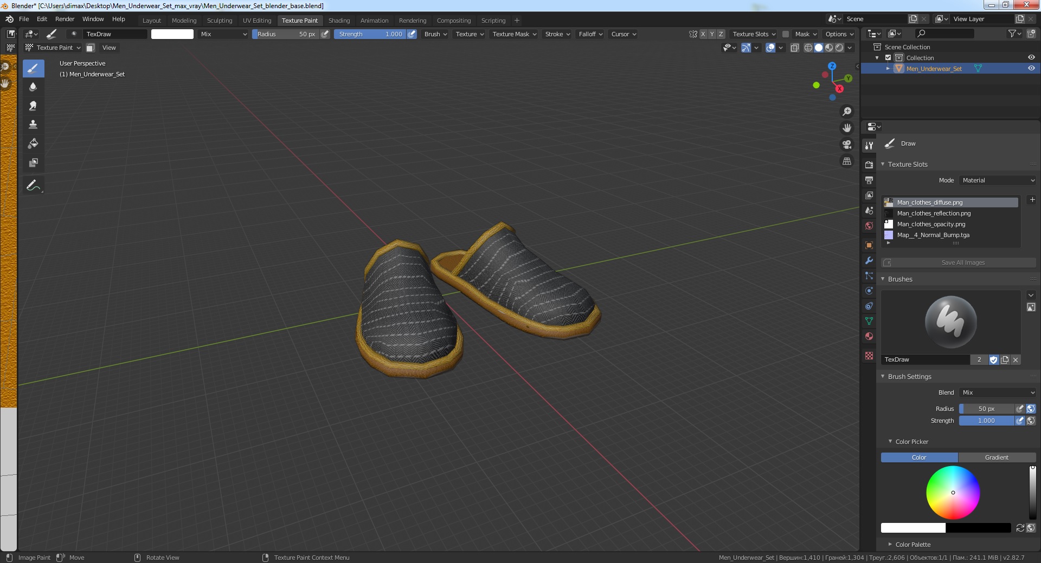Select the Mask tool
Viewport: 1041px width, 563px height.
(33, 162)
